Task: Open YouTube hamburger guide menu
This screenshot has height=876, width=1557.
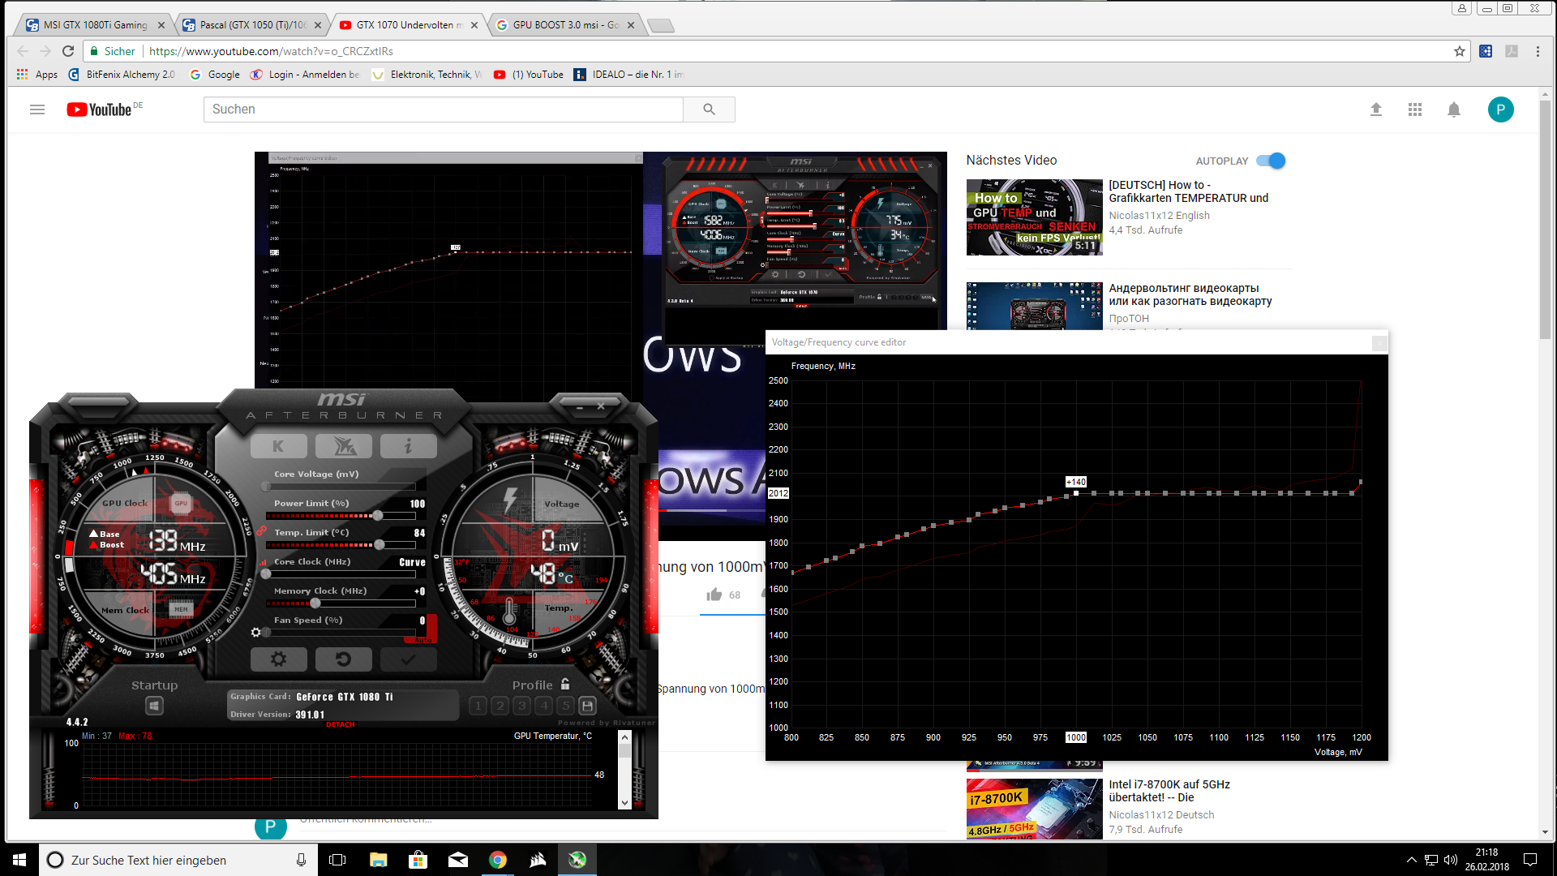Action: pyautogui.click(x=37, y=109)
